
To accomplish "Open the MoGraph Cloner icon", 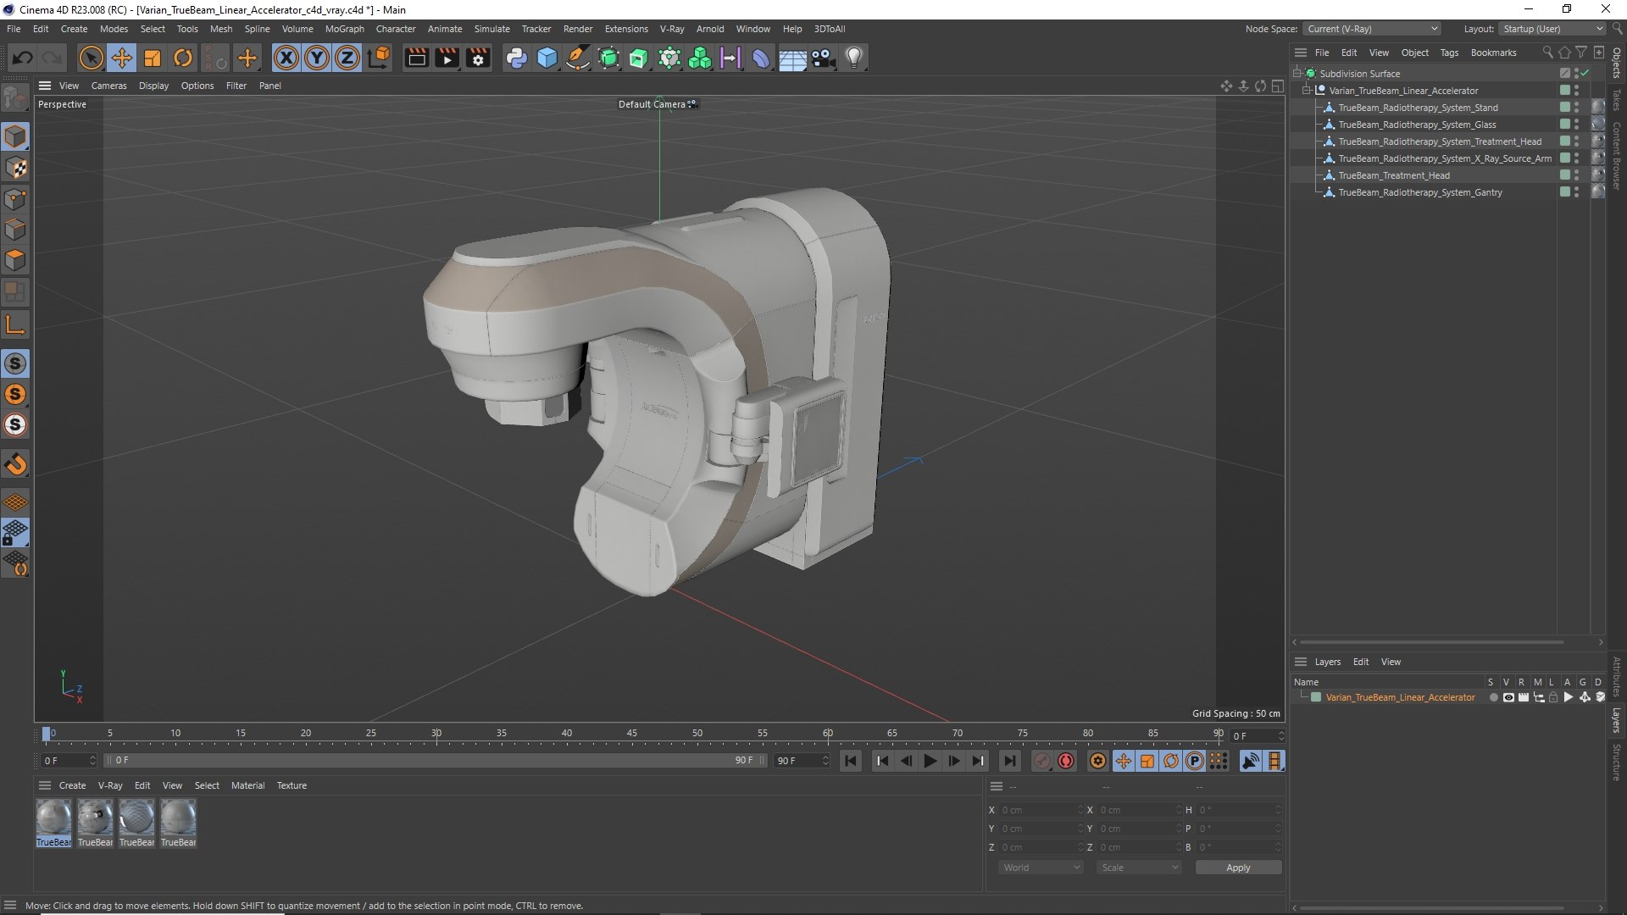I will pyautogui.click(x=700, y=58).
